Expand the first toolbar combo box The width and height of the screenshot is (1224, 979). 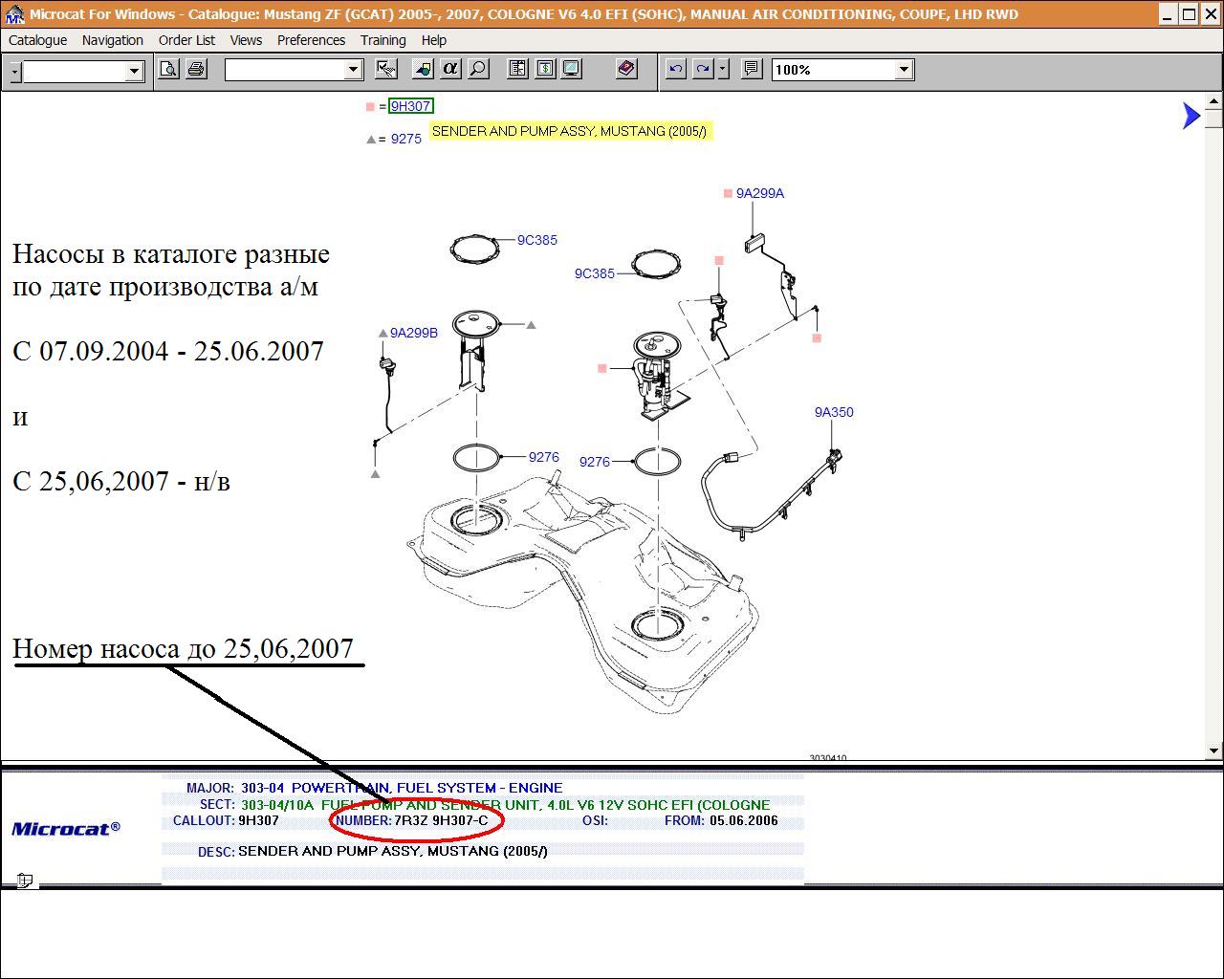point(134,71)
